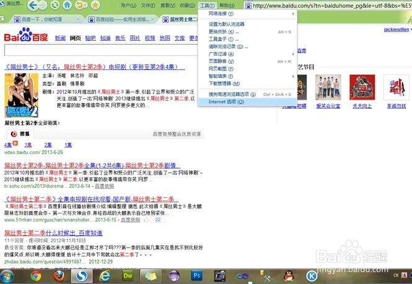Screen dimensions: 412x284
Task: Open episode 2集 link
Action: [48, 145]
